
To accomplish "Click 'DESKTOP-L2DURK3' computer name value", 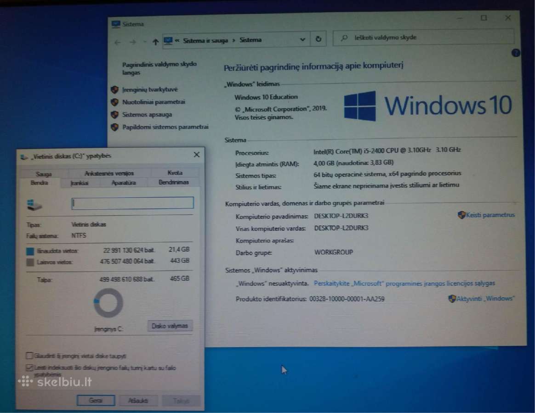I will pos(341,216).
